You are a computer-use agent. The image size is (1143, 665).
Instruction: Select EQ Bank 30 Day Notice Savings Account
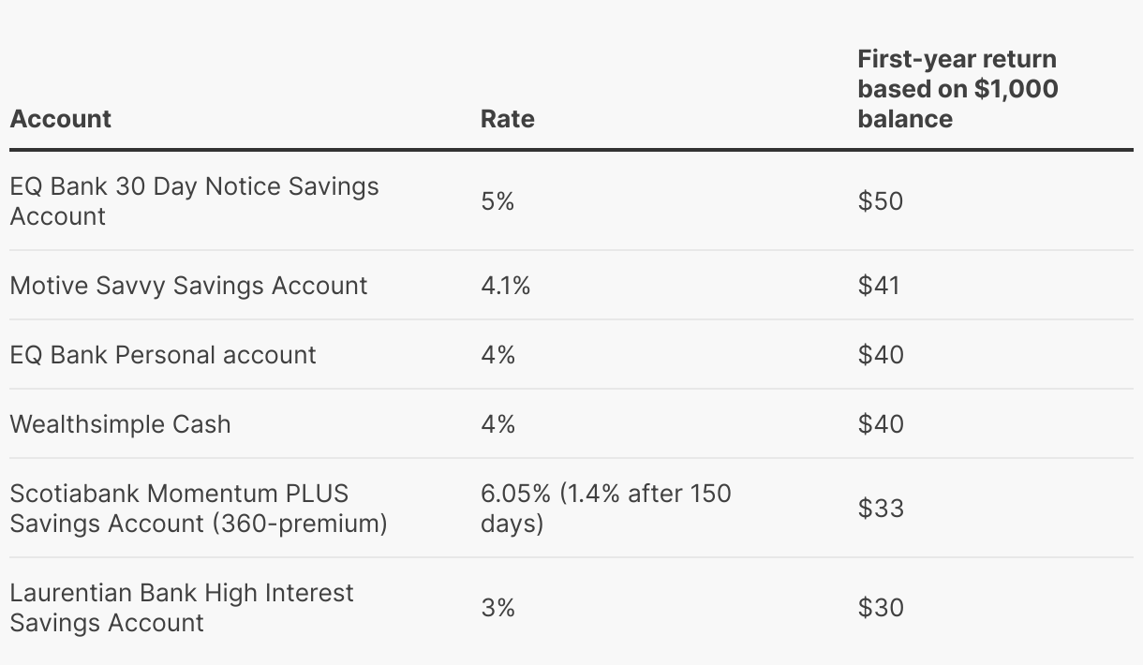pos(194,200)
